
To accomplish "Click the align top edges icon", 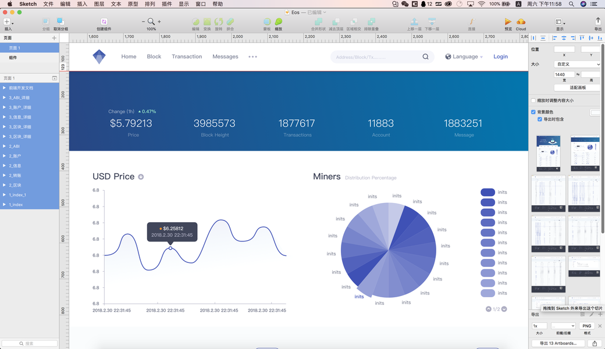I will [582, 38].
